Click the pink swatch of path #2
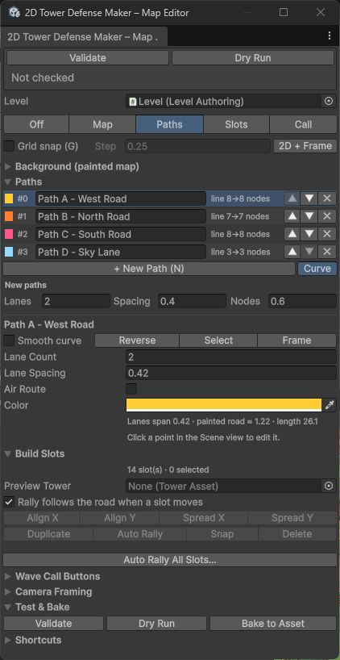 pos(9,234)
